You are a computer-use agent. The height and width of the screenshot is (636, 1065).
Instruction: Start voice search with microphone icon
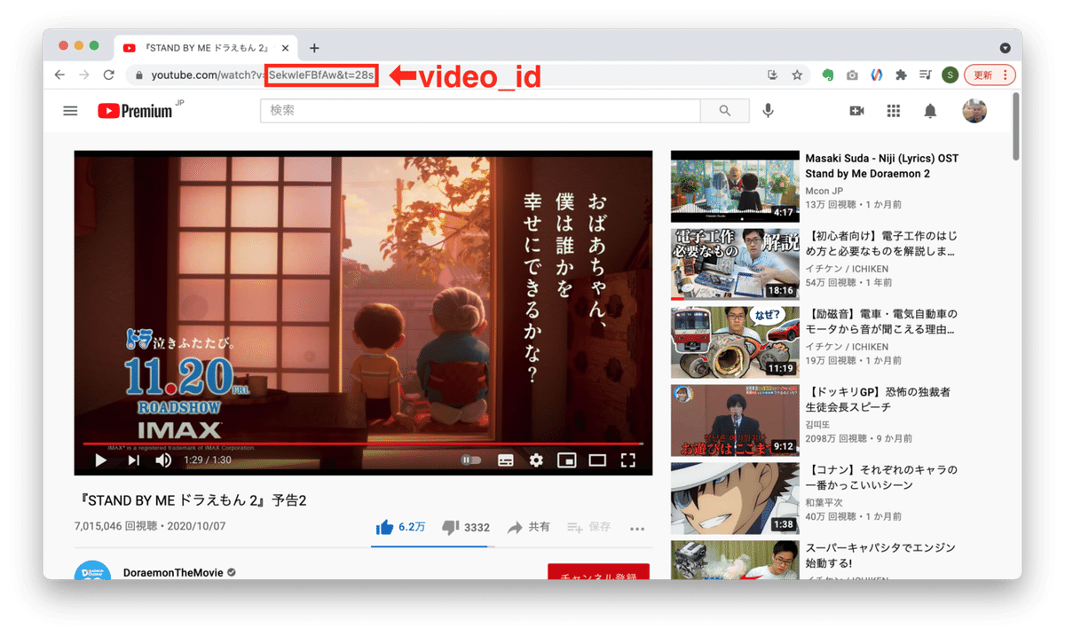(768, 111)
